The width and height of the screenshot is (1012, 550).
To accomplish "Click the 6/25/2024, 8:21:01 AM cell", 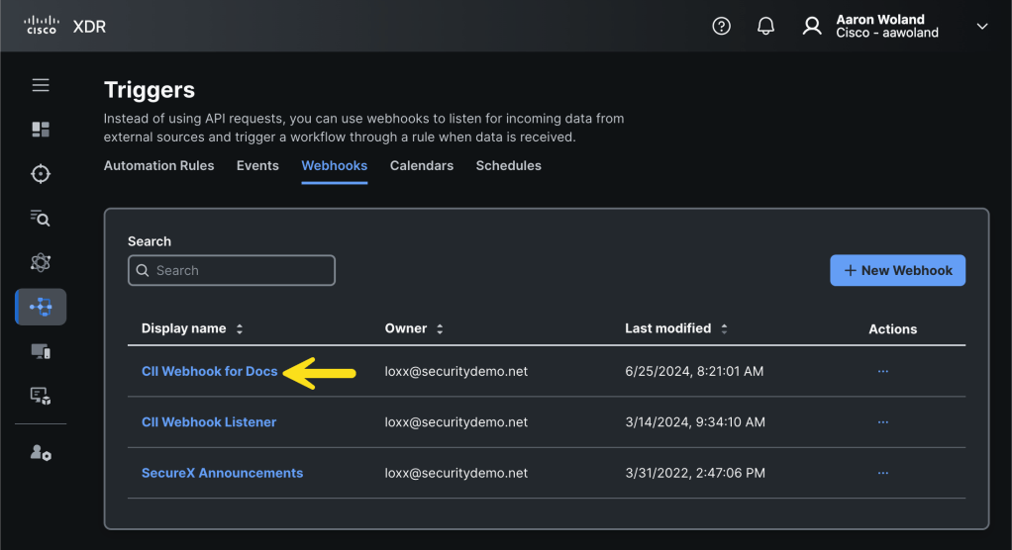I will coord(694,371).
